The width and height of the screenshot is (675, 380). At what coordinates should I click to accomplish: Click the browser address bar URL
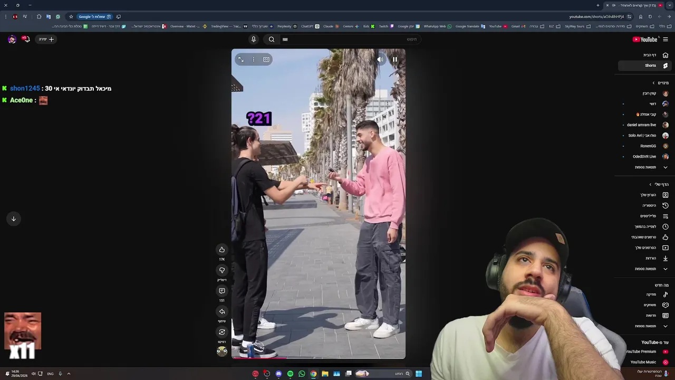coord(596,16)
